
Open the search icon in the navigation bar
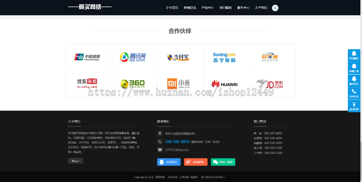pos(275,8)
